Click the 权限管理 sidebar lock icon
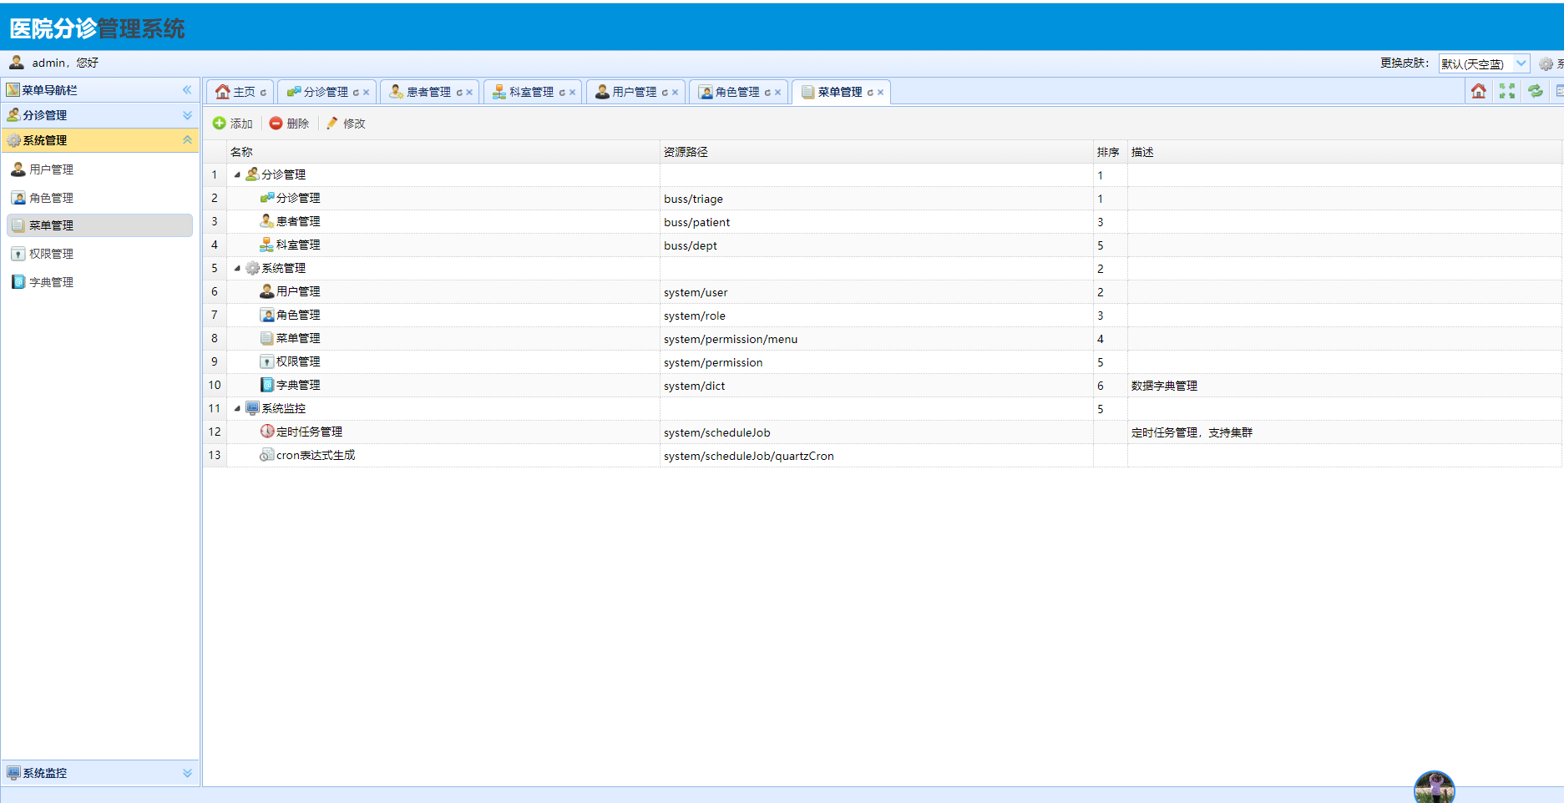The image size is (1564, 803). (18, 254)
